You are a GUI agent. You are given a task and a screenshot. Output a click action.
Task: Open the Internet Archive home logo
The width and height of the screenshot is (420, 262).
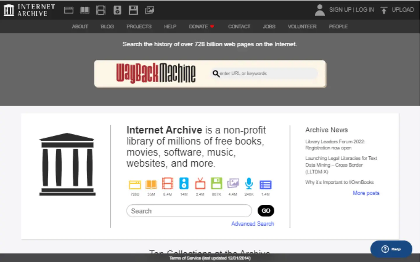[x=29, y=10]
